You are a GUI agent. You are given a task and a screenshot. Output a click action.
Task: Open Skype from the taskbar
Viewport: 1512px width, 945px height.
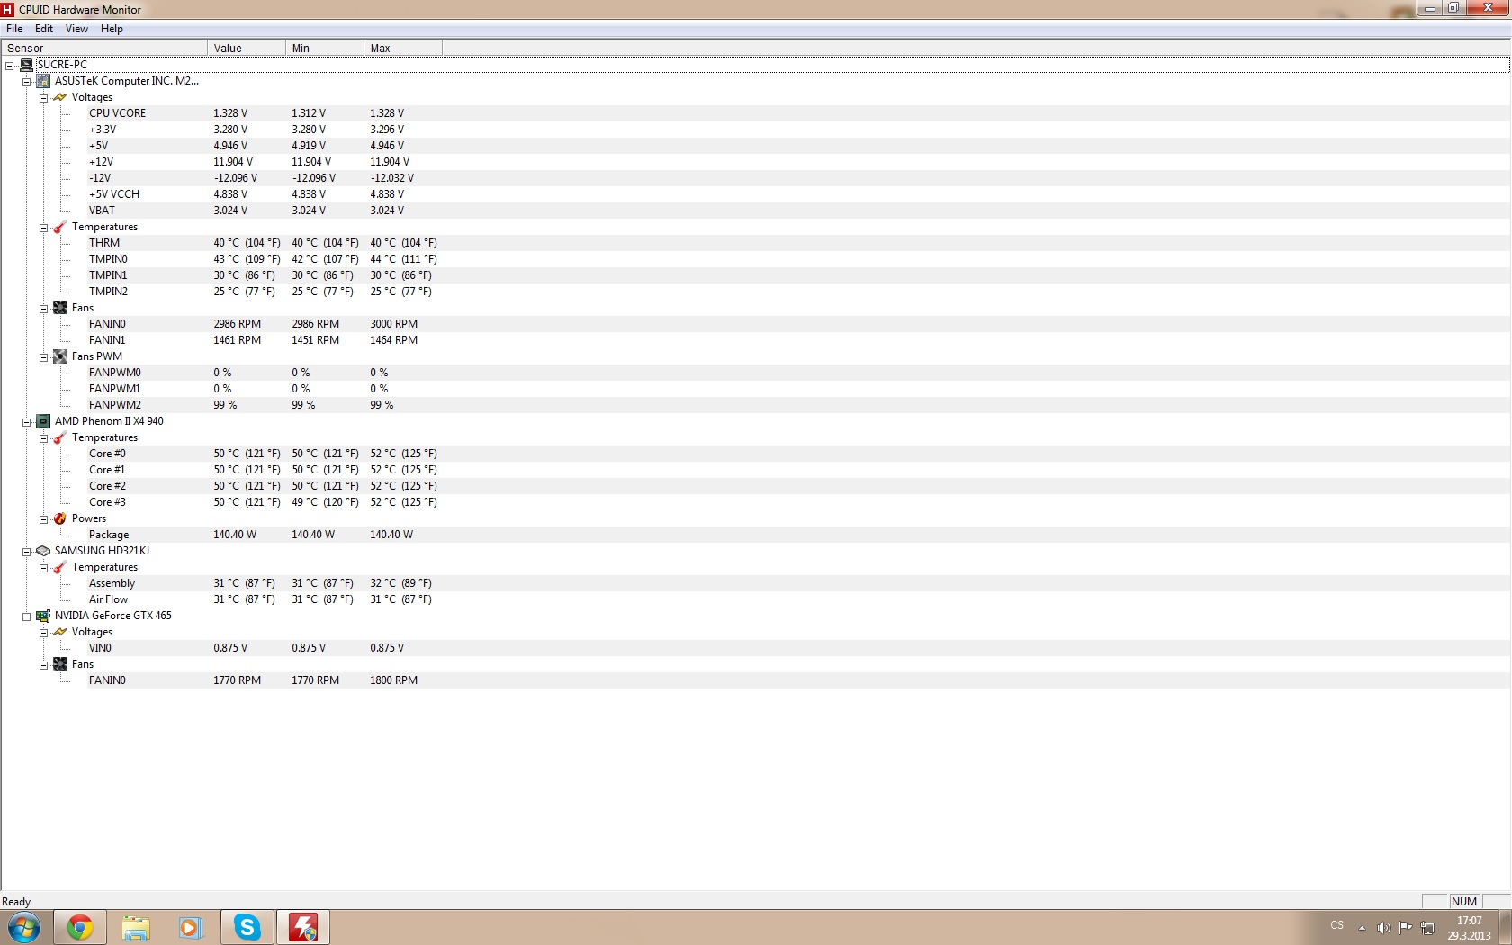point(247,927)
